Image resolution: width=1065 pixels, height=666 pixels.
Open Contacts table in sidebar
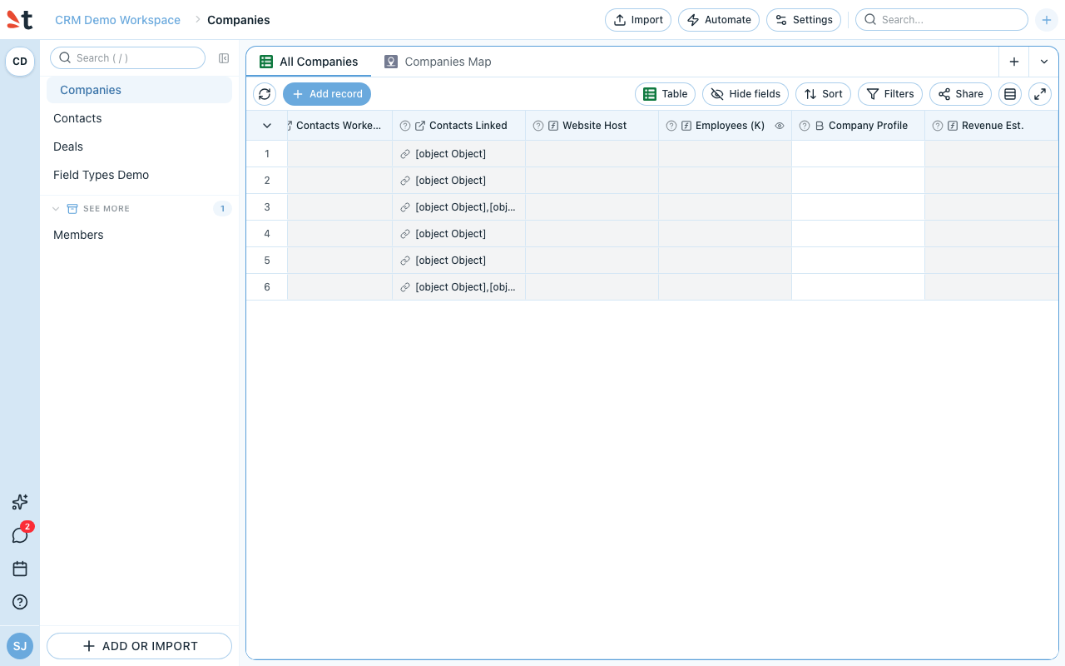(139, 118)
